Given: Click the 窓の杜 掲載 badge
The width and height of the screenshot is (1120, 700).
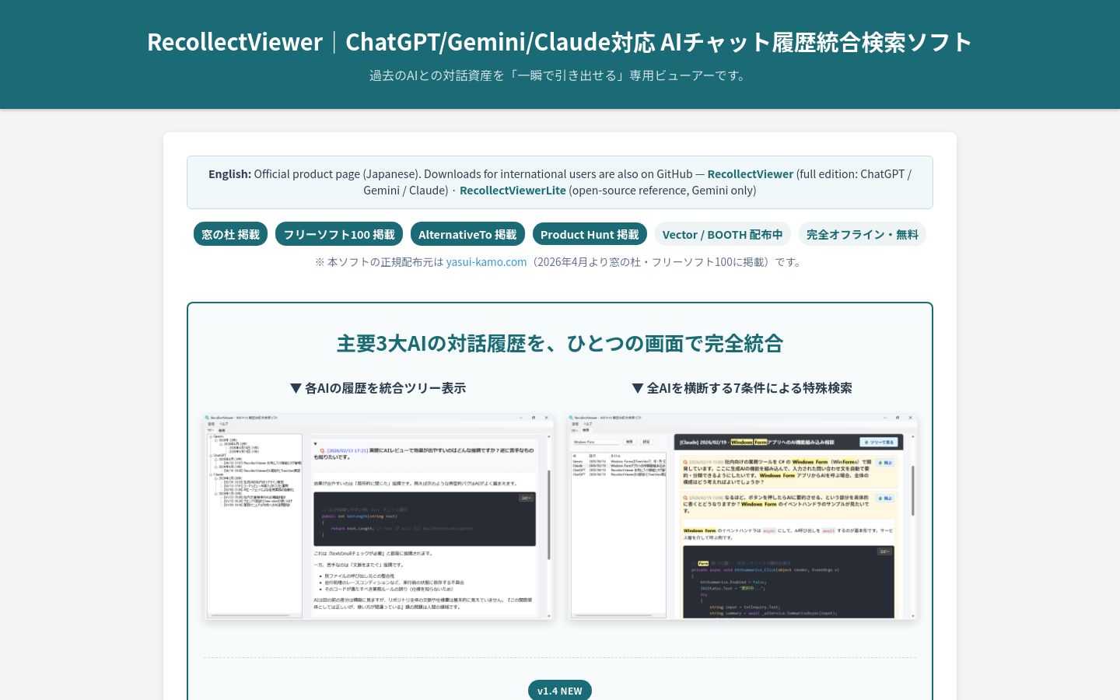Looking at the screenshot, I should click(230, 234).
